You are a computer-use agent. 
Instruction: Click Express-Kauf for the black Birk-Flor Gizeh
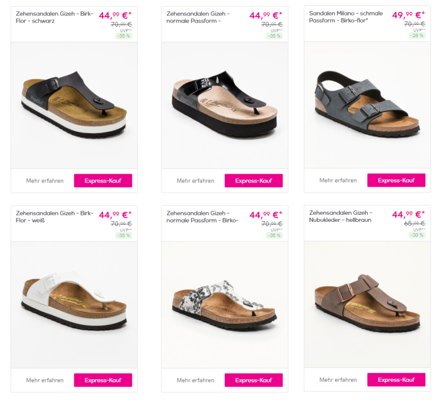coord(103,181)
